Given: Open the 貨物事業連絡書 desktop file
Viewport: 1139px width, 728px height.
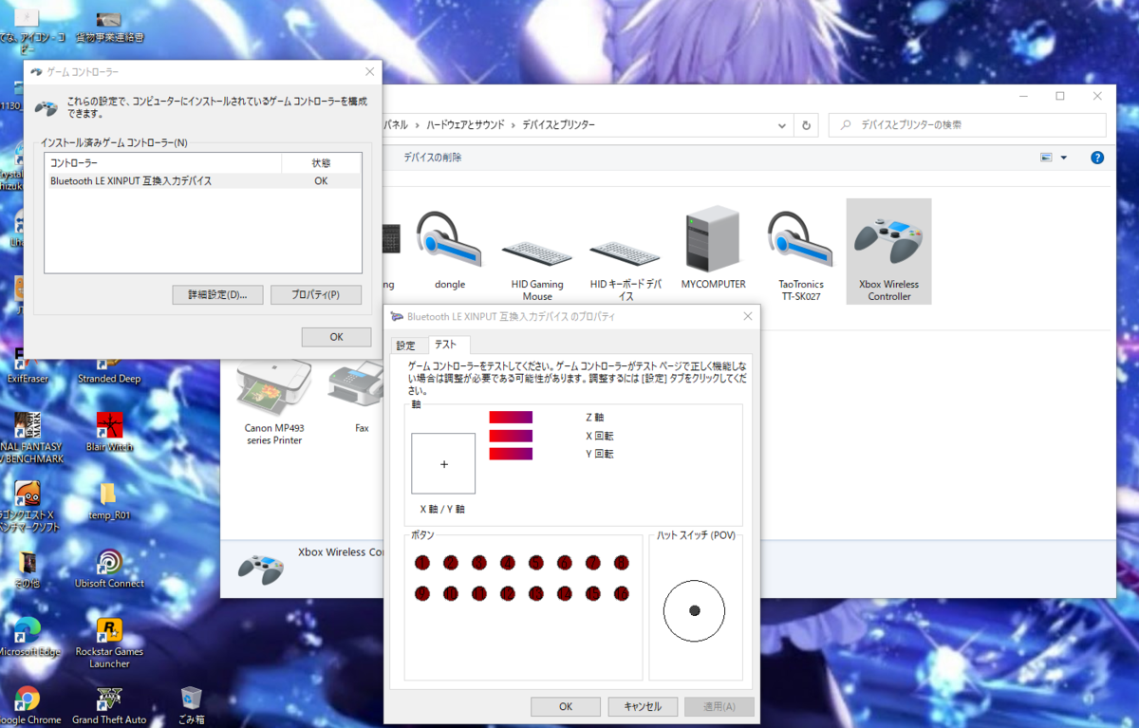Looking at the screenshot, I should [x=109, y=27].
